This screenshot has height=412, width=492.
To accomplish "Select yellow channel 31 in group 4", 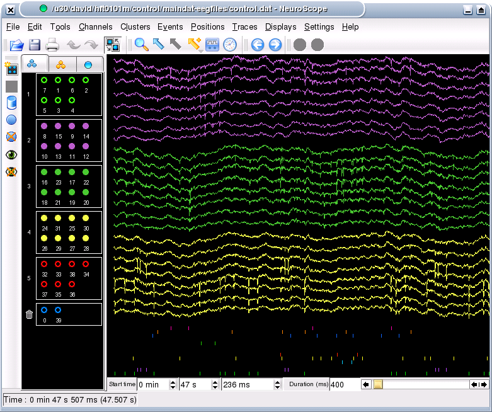I will [x=58, y=218].
